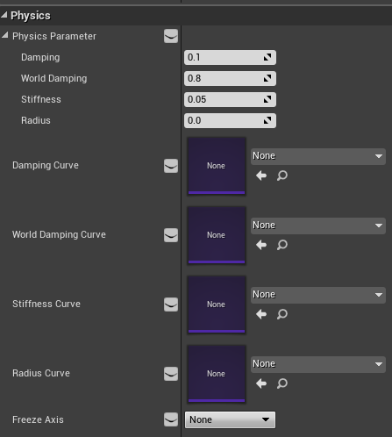Select the Damping property label
This screenshot has height=437, width=392.
(x=40, y=57)
